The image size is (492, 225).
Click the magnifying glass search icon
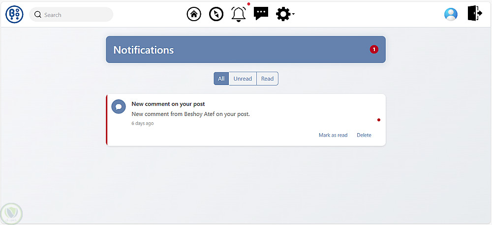[38, 15]
